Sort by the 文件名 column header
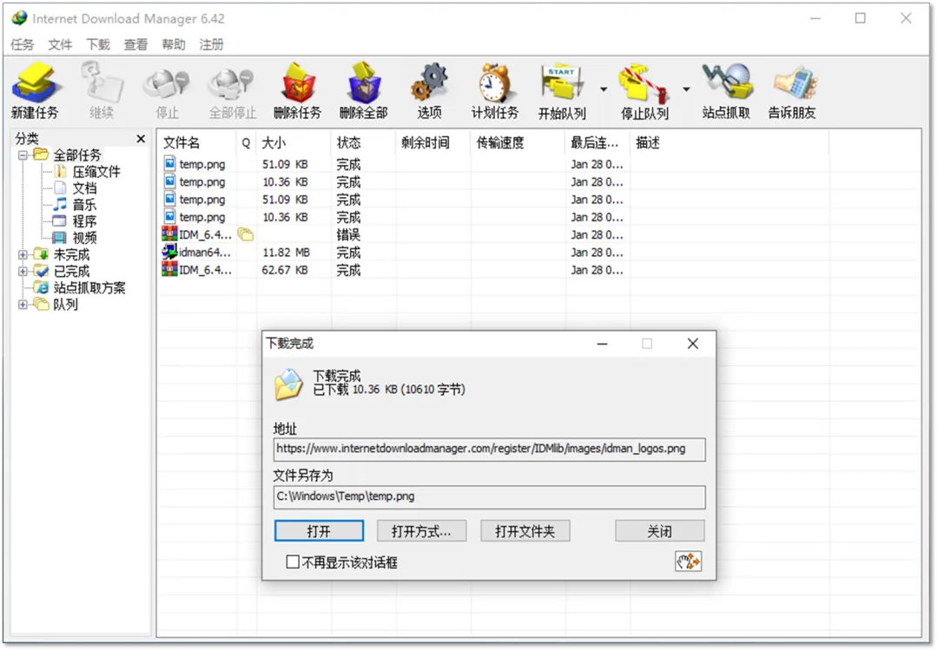This screenshot has width=938, height=651. pos(197,143)
